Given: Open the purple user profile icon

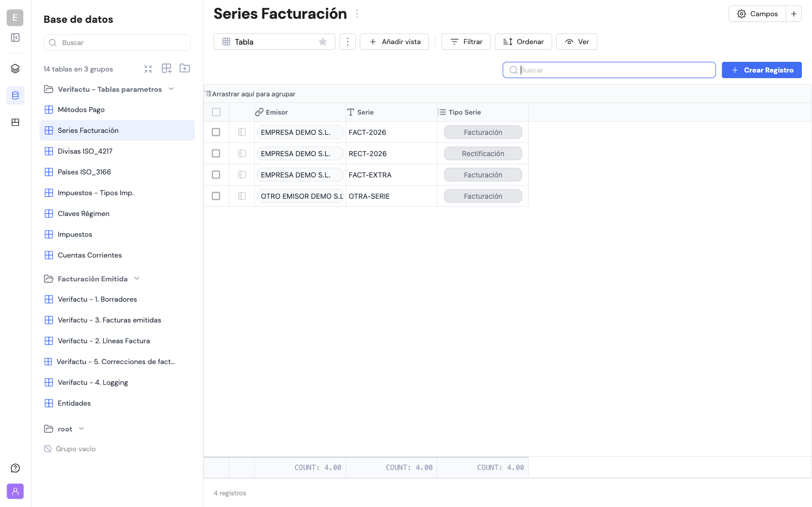Looking at the screenshot, I should coord(15,491).
